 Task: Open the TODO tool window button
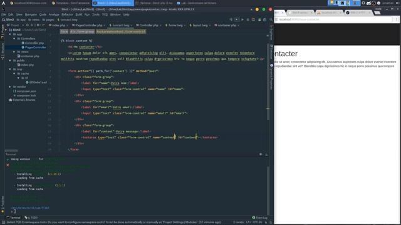(x=31, y=217)
